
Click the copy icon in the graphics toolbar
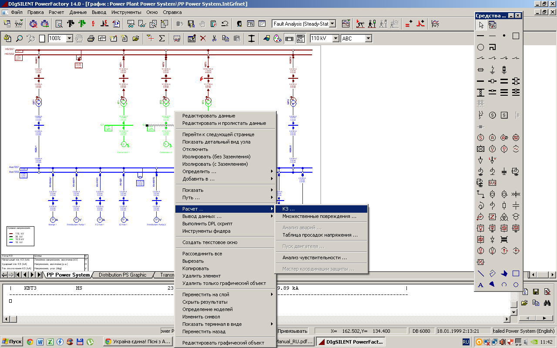pos(225,38)
